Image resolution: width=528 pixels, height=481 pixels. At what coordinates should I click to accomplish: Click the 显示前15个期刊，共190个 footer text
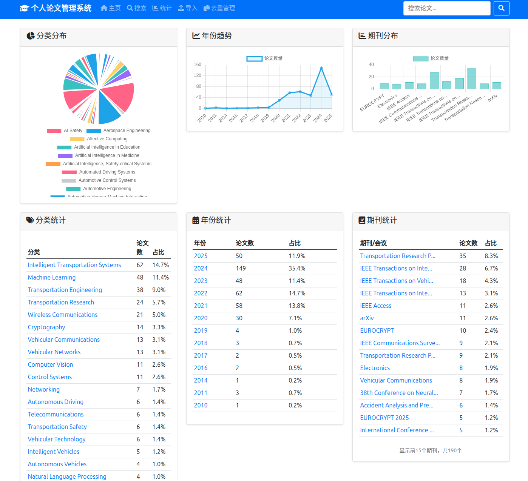431,451
